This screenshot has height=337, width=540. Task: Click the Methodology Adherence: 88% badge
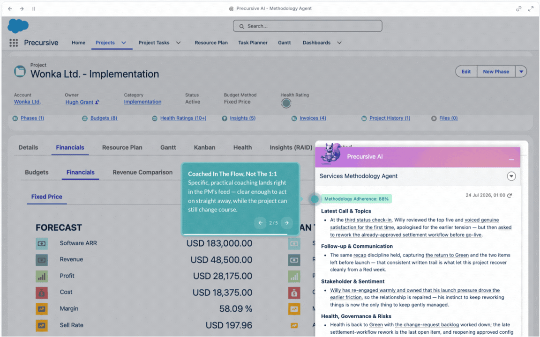pyautogui.click(x=356, y=199)
